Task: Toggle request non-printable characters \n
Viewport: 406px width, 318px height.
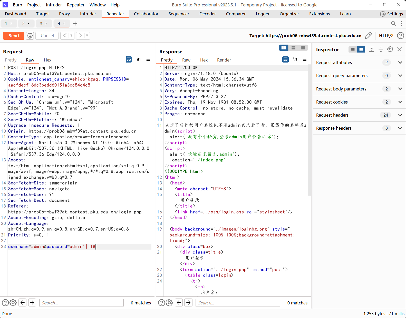Action: click(139, 59)
